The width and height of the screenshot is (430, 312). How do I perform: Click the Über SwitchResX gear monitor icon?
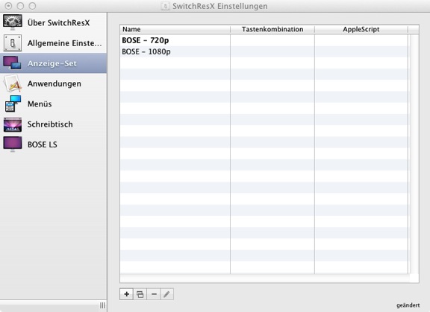coord(13,22)
